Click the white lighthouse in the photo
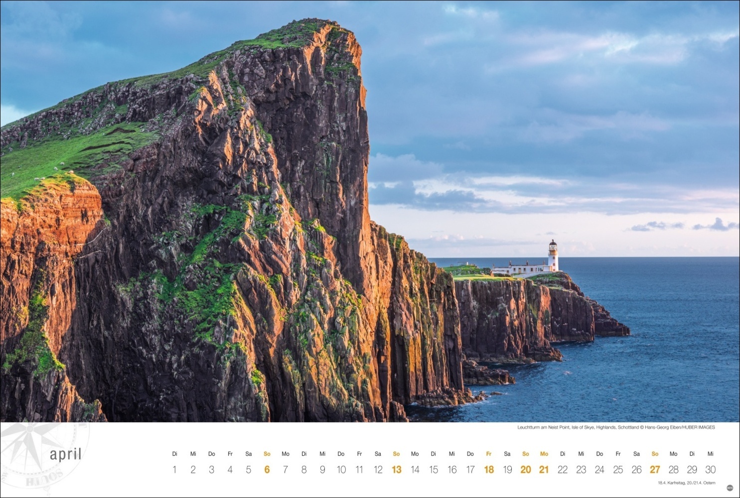Screen dimensions: 740x498 pyautogui.click(x=553, y=255)
